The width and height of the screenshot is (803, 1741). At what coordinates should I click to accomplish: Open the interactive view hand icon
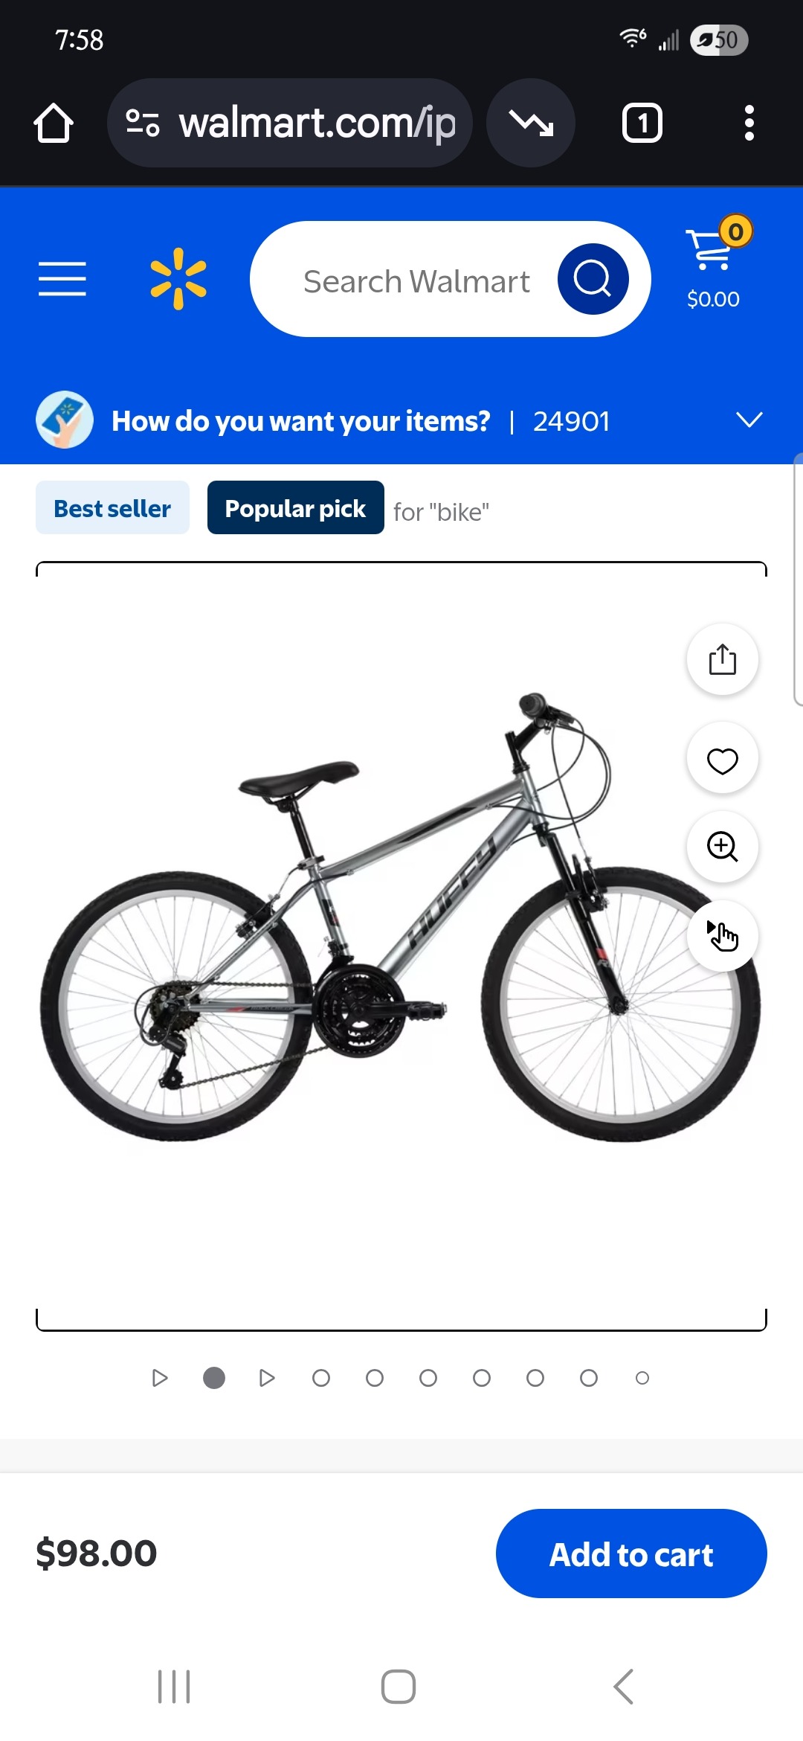click(x=723, y=935)
